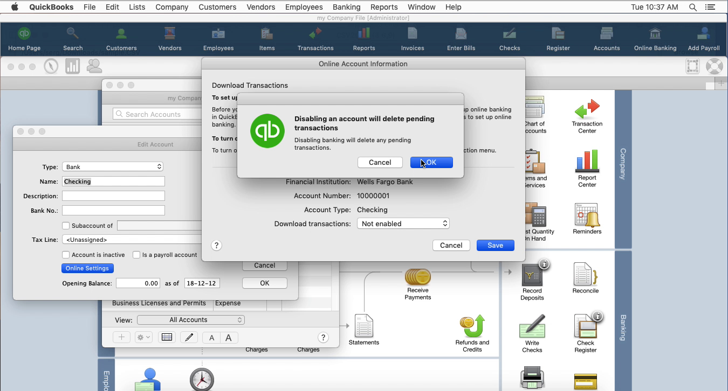
Task: Open Reports toolbar icon
Action: (x=364, y=39)
